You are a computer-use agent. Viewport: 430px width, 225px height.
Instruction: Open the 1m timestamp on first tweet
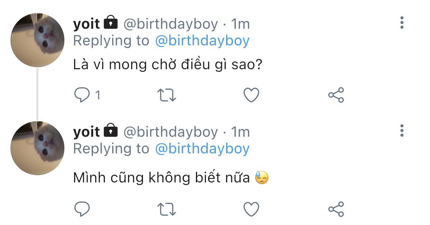tap(240, 24)
